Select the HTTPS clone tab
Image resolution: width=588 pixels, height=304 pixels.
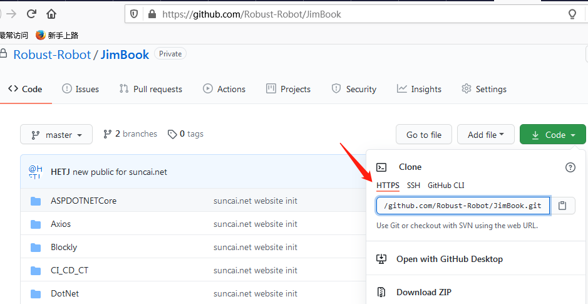coord(388,186)
